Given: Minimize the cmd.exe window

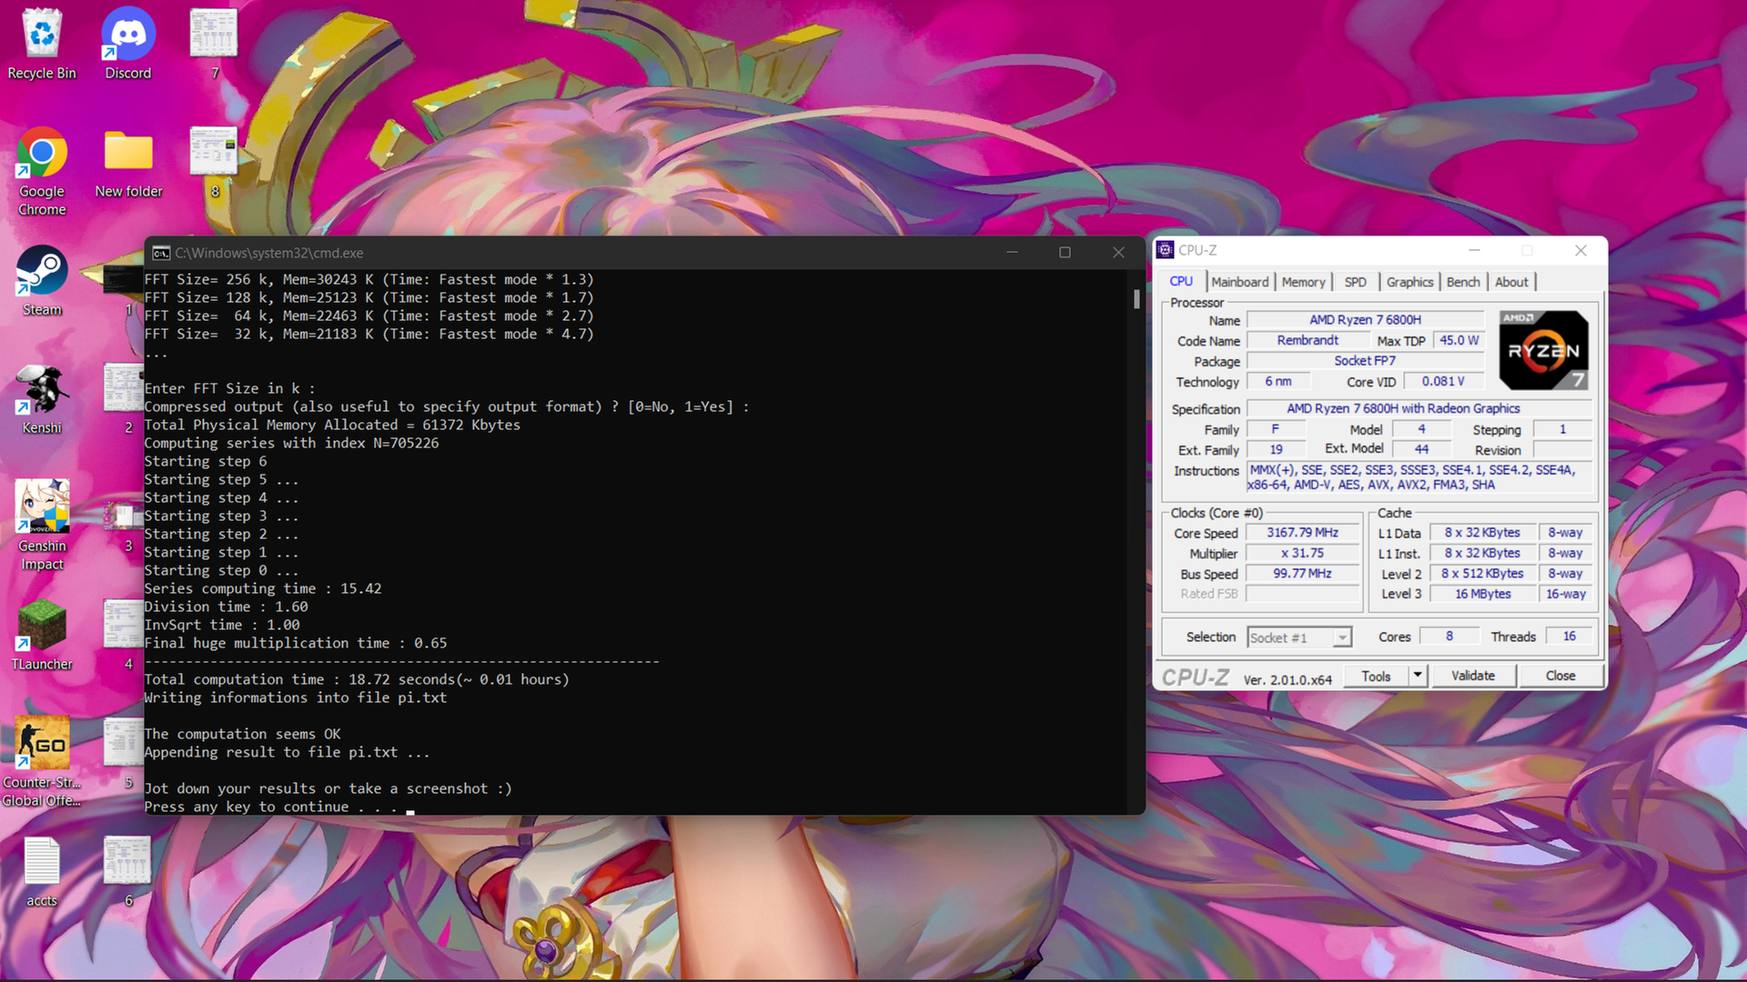Looking at the screenshot, I should [x=1012, y=253].
